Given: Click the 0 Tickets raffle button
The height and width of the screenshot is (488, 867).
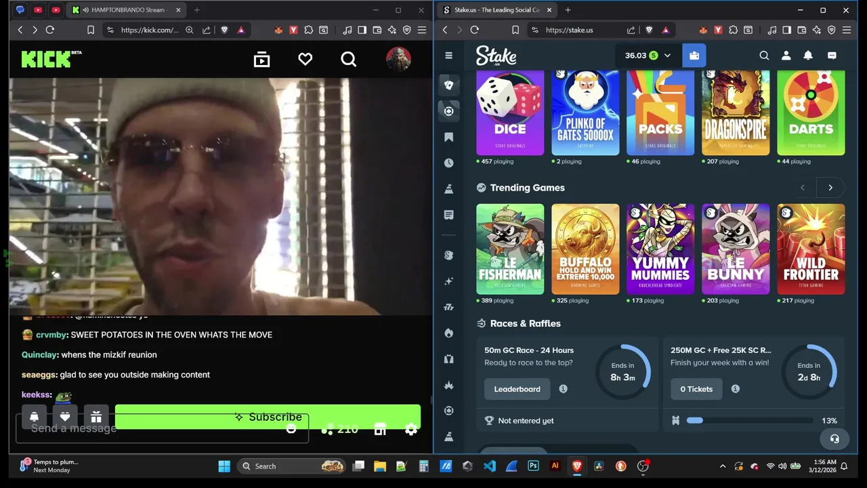Looking at the screenshot, I should 696,389.
